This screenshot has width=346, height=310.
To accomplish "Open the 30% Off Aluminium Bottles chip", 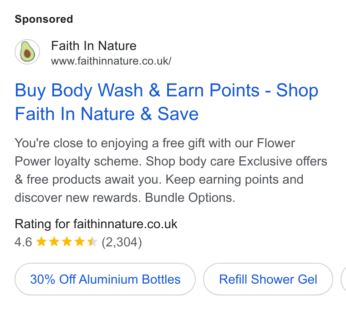I will tap(105, 279).
